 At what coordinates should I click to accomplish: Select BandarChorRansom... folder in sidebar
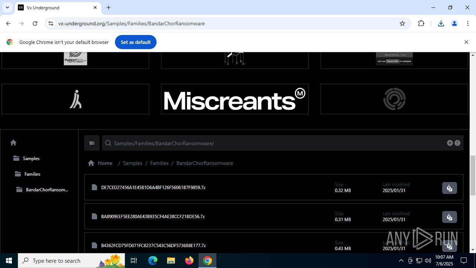[x=42, y=189]
